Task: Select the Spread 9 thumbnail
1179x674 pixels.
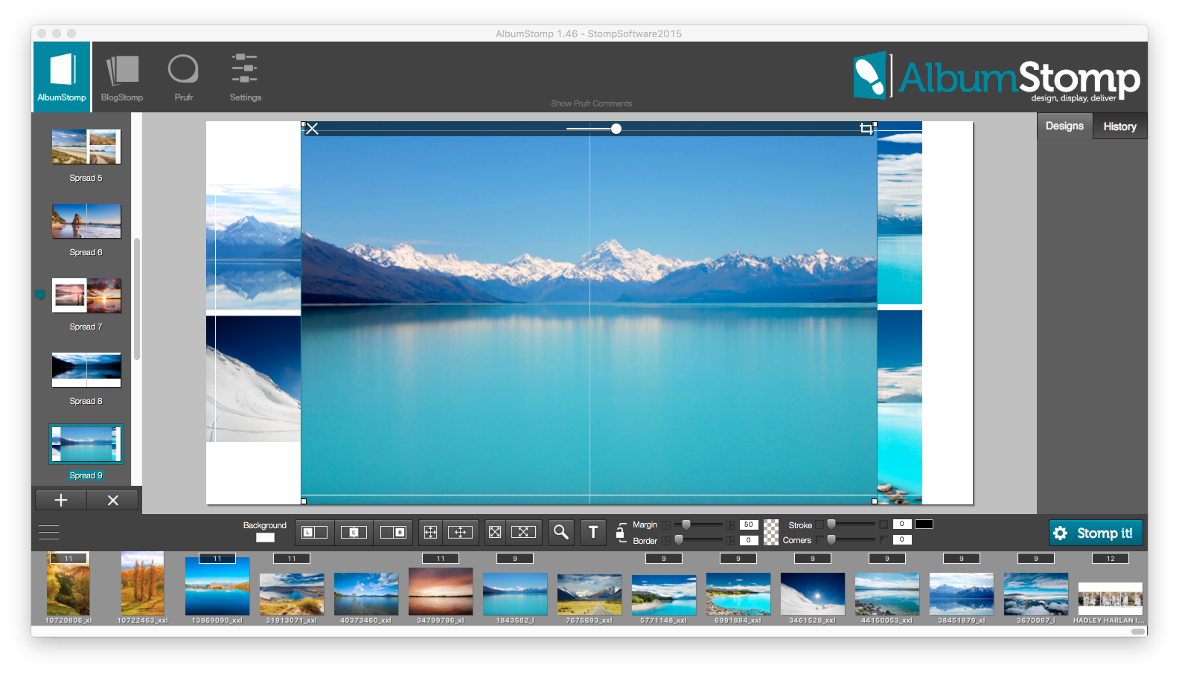Action: click(x=86, y=444)
